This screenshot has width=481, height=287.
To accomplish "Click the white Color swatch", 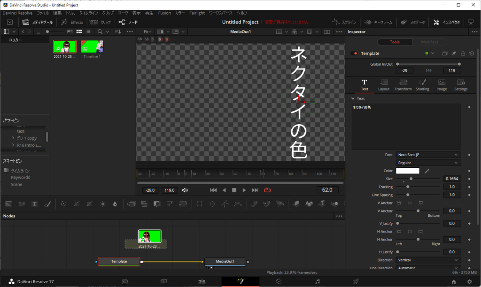I will coord(407,171).
